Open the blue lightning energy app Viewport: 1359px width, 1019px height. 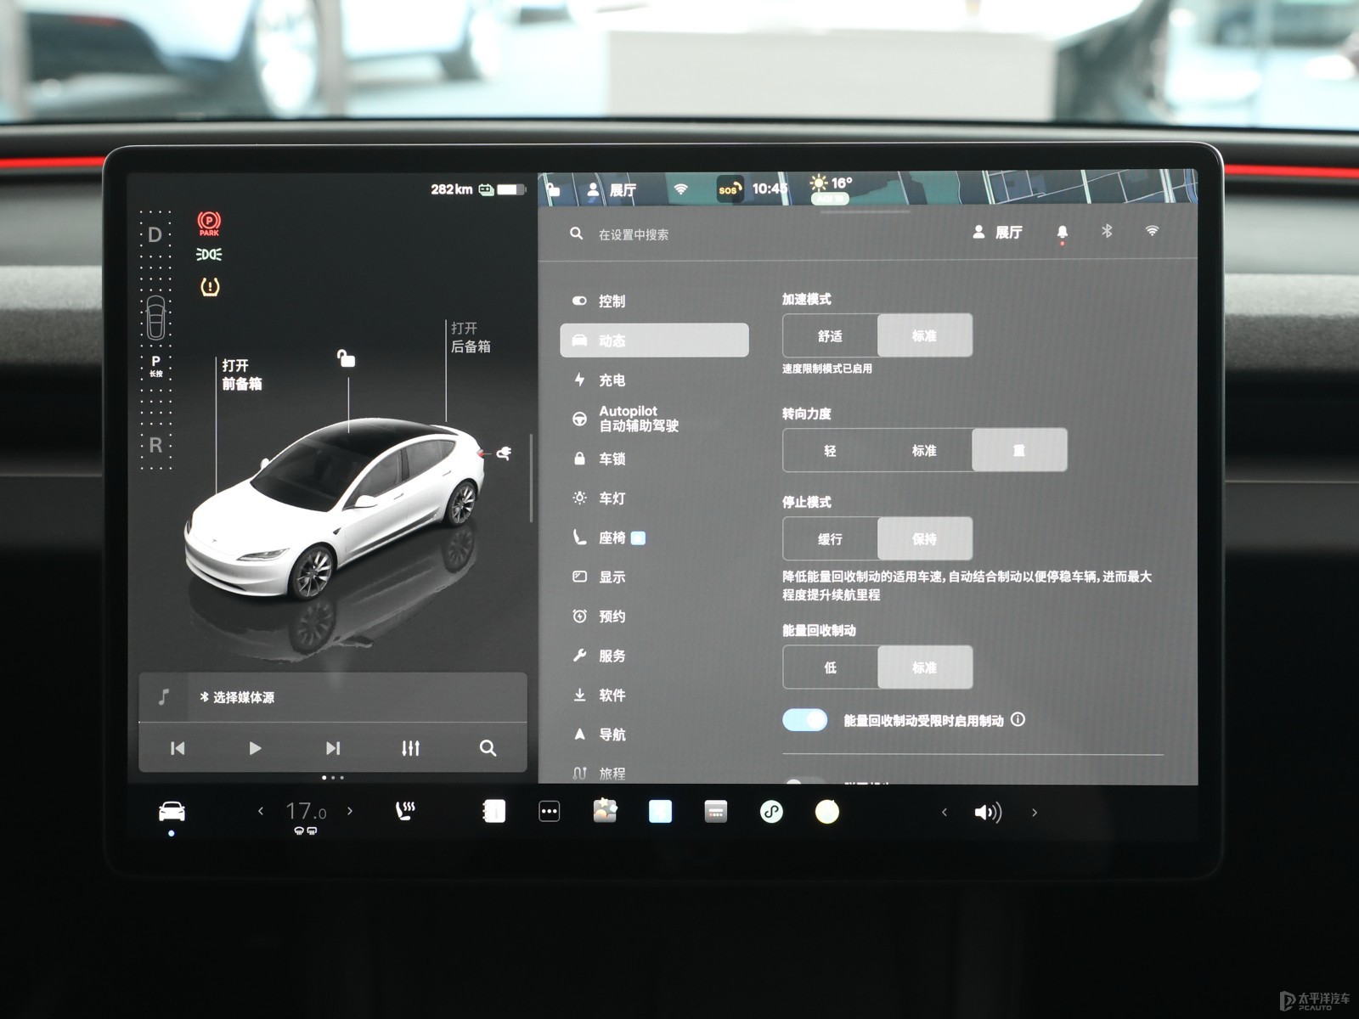660,812
